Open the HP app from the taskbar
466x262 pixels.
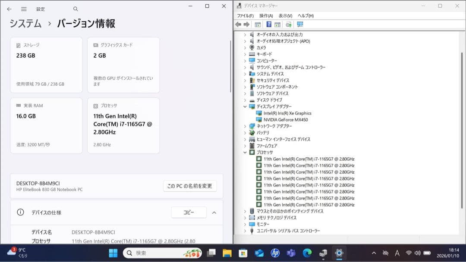point(275,253)
